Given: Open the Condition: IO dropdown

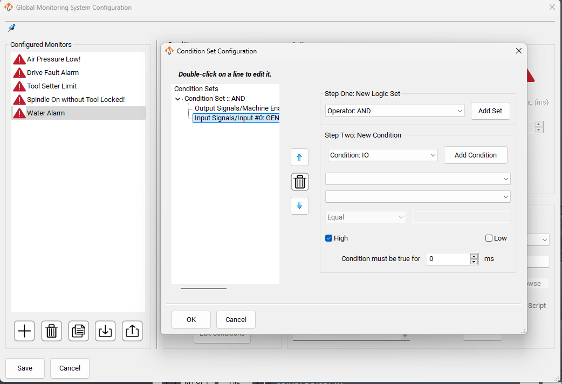Looking at the screenshot, I should (x=382, y=155).
